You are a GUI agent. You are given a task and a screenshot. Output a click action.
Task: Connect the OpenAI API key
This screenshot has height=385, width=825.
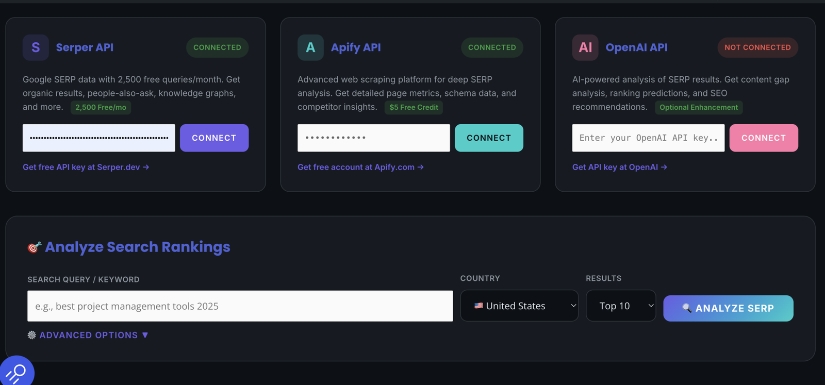click(764, 138)
